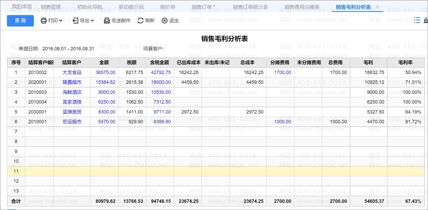Click the 含税金额 column header

point(160,62)
